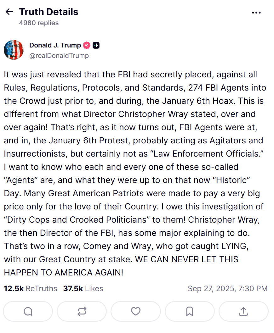
Task: Open the three-dot more options menu
Action: click(256, 13)
